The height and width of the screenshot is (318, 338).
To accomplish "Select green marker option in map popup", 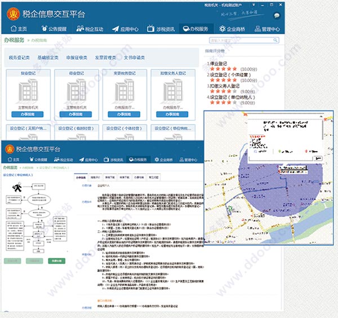I will (x=286, y=152).
